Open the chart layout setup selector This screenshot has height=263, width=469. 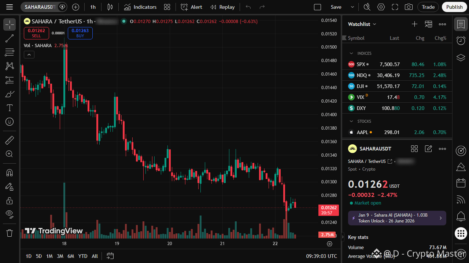click(318, 7)
